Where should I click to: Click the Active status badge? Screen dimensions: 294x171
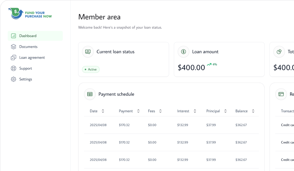click(x=91, y=70)
